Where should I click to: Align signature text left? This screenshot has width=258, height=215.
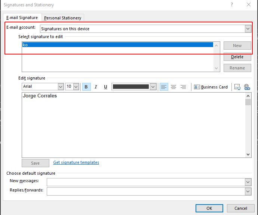[x=164, y=87]
